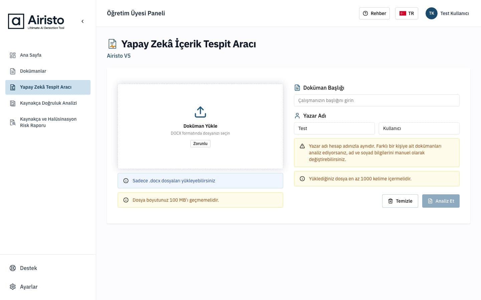The height and width of the screenshot is (300, 481).
Task: Focus the first name field containing Test
Action: coord(334,128)
